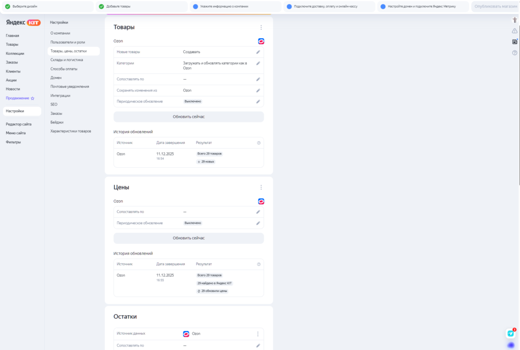Screen dimensions: 520x350
Task: Open the Акции section
Action: pos(11,80)
